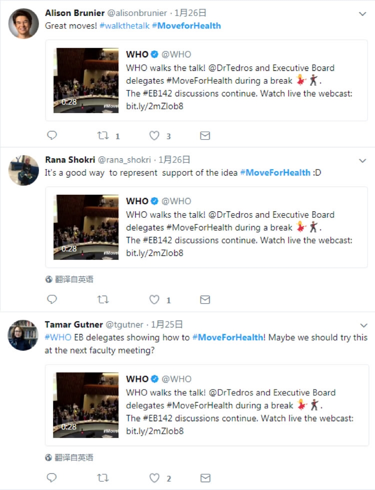
Task: Expand Rana Shokri's tweet more-options menu
Action: (x=363, y=161)
